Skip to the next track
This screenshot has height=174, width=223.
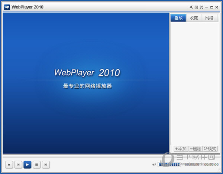click(x=46, y=165)
